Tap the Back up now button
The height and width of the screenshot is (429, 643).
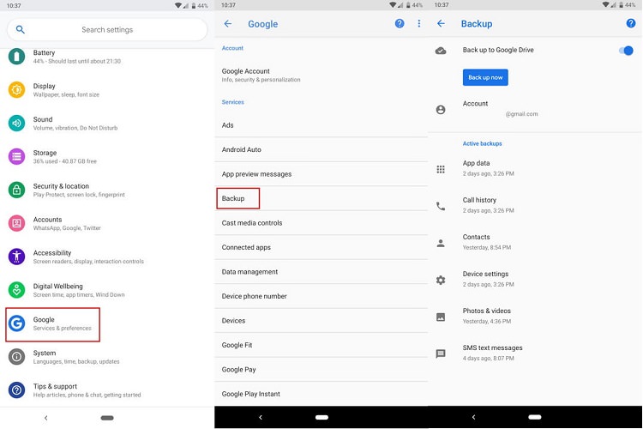tap(485, 77)
